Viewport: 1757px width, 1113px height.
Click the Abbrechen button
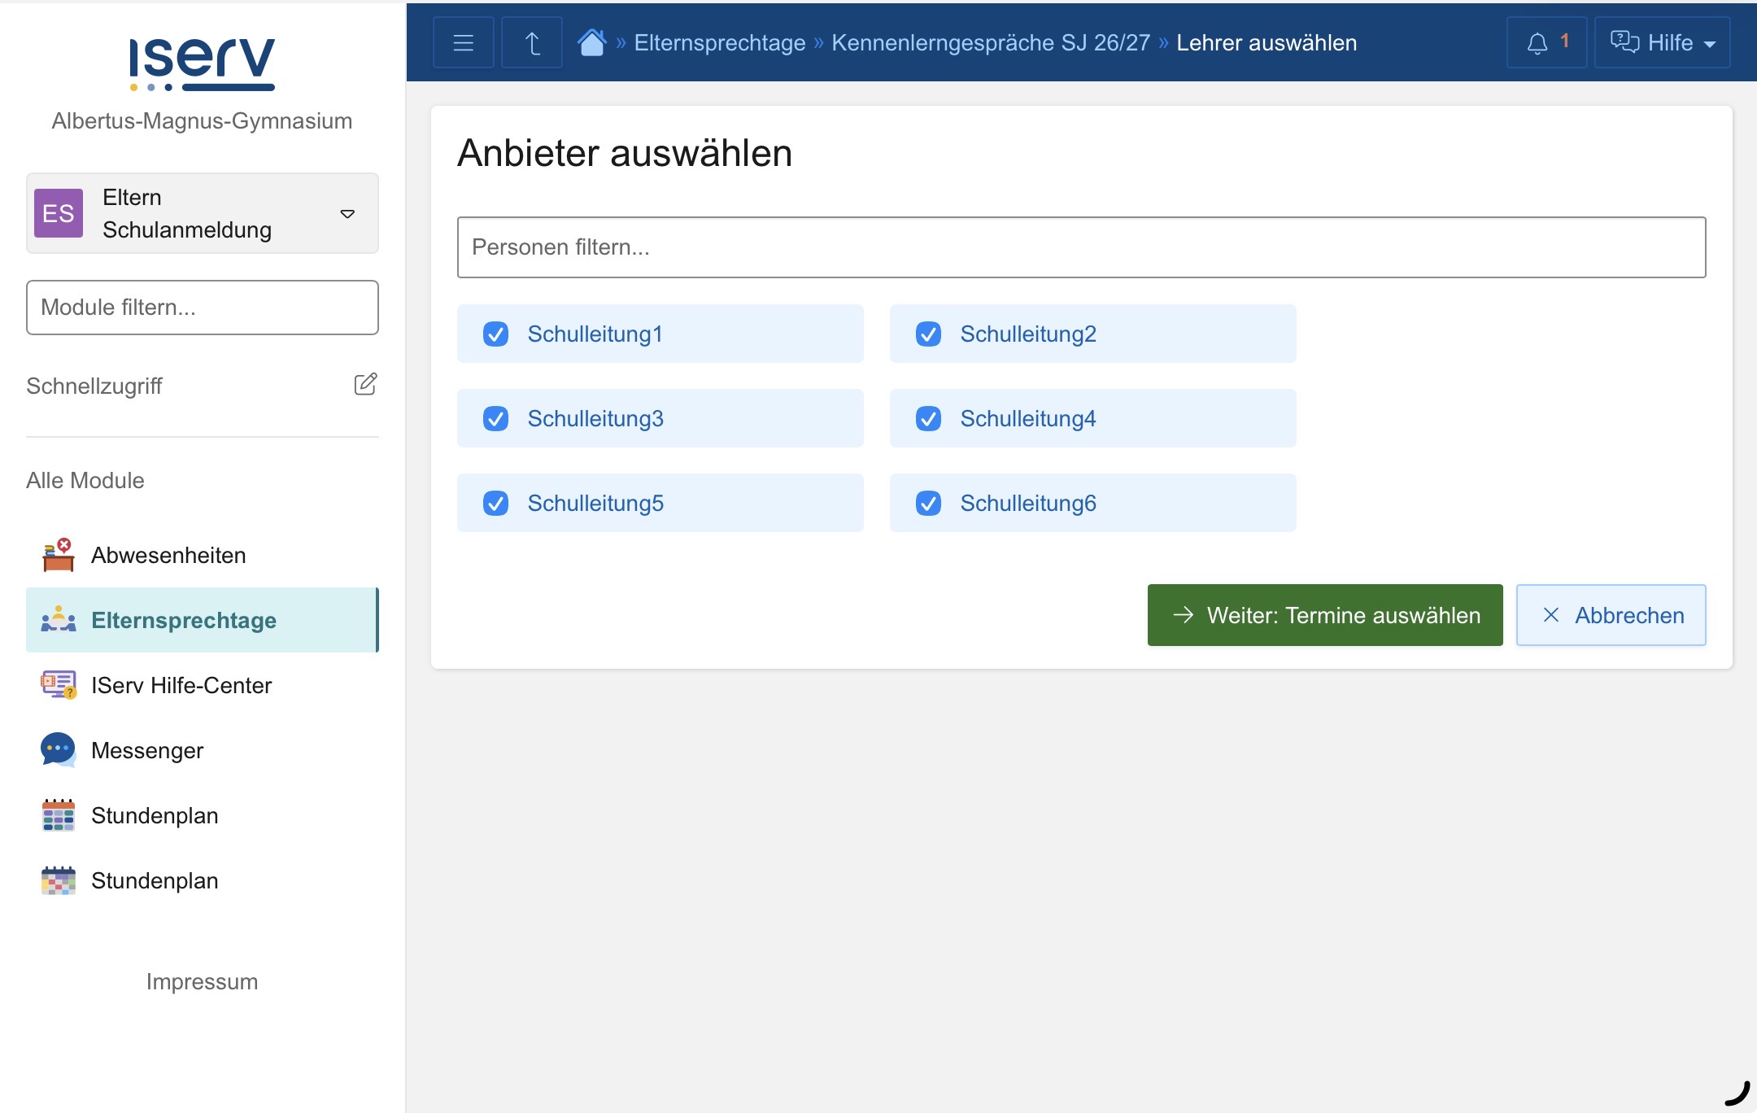1611,615
